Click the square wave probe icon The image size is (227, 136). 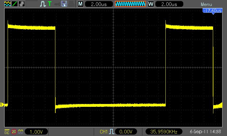coord(21,131)
